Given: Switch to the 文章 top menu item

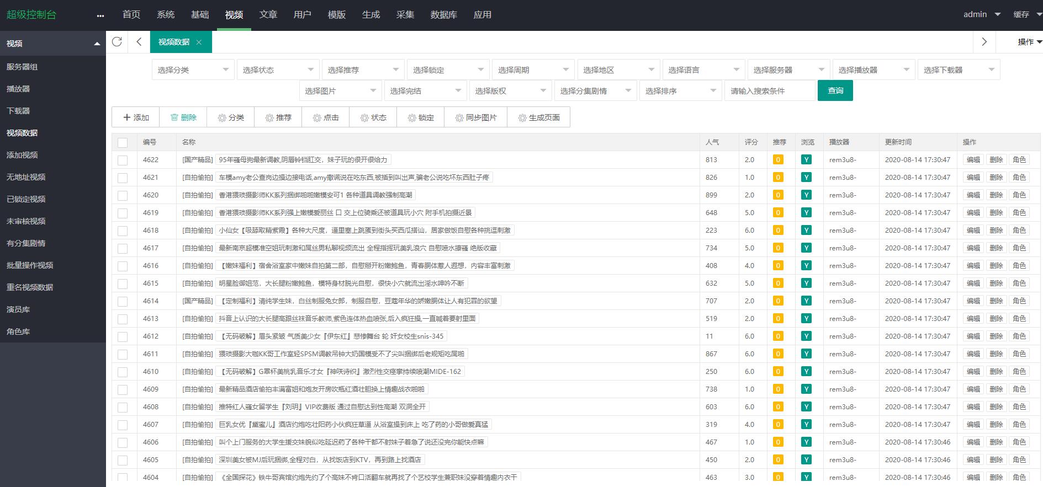Looking at the screenshot, I should [268, 15].
